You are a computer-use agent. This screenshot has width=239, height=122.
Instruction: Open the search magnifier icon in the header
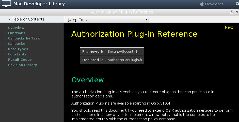pyautogui.click(x=237, y=4)
